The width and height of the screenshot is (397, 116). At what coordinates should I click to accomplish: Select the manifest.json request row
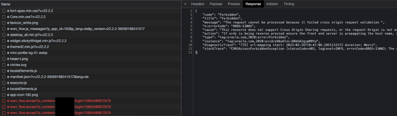pos(49,77)
